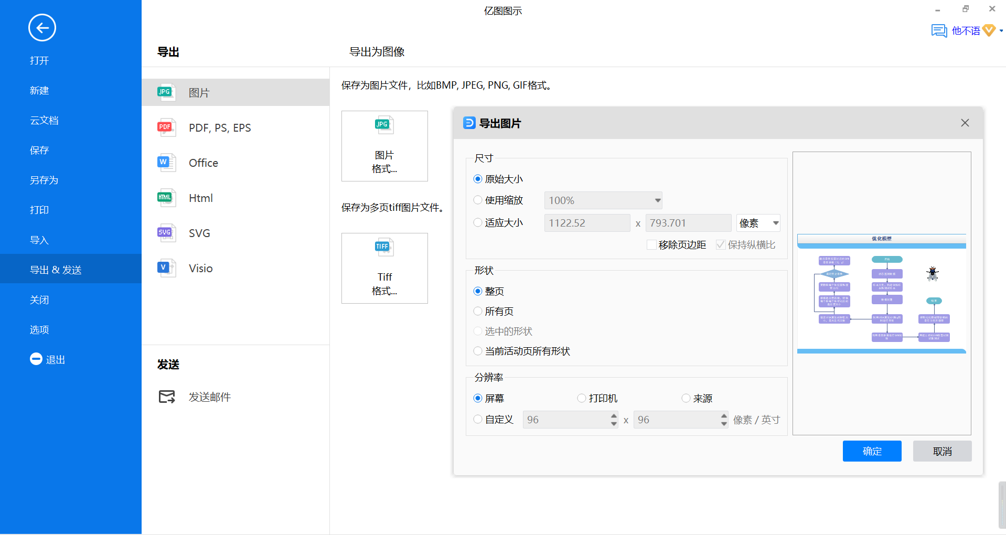The height and width of the screenshot is (535, 1006).
Task: Click 另存为 in the sidebar
Action: pos(44,180)
